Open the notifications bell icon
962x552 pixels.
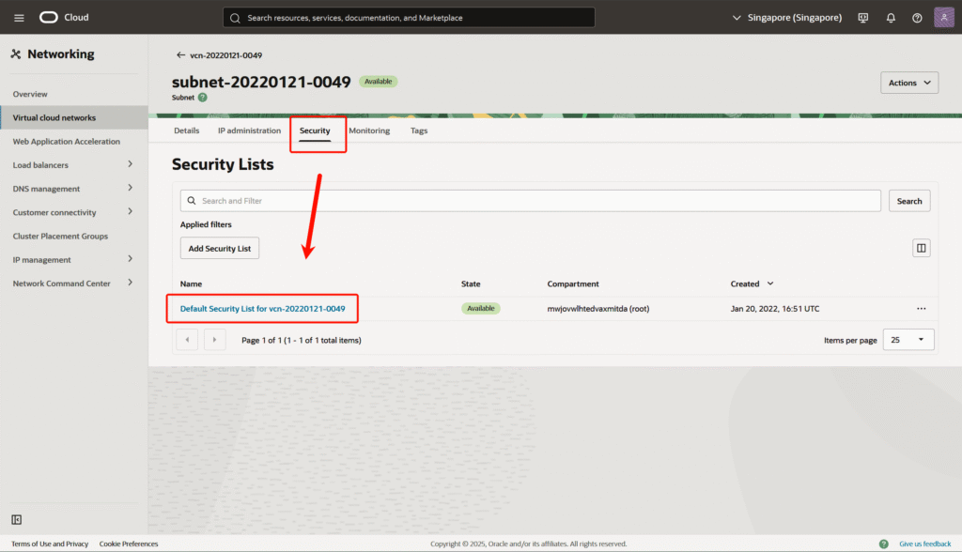(891, 18)
